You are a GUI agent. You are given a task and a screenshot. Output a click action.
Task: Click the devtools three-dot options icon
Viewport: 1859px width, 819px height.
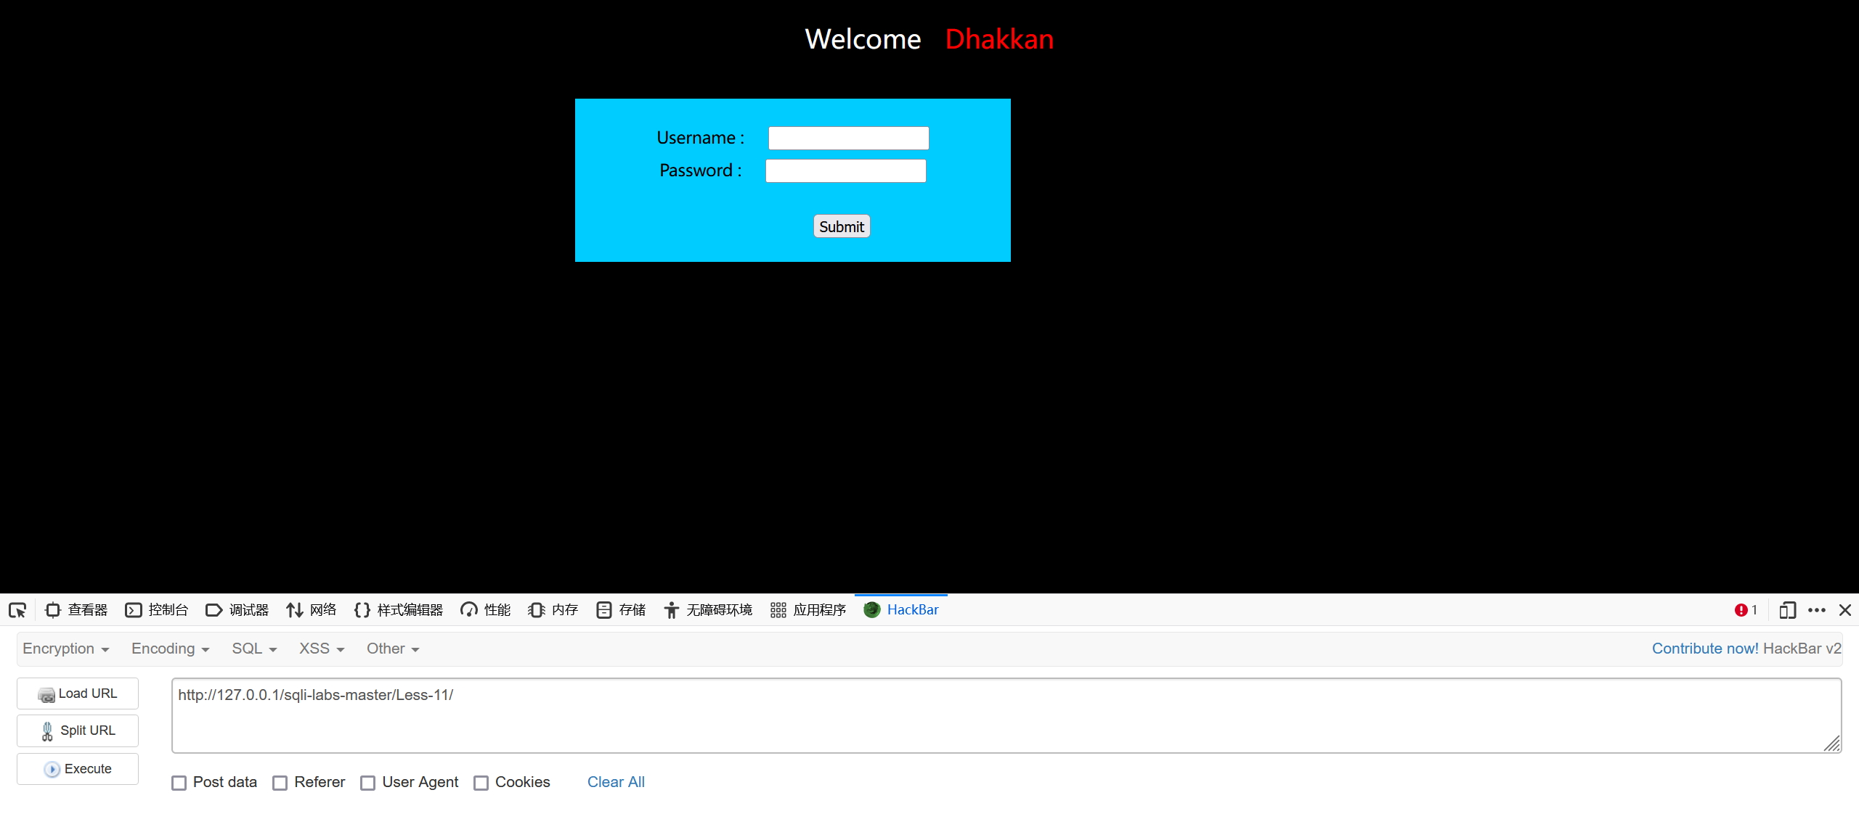(1817, 610)
